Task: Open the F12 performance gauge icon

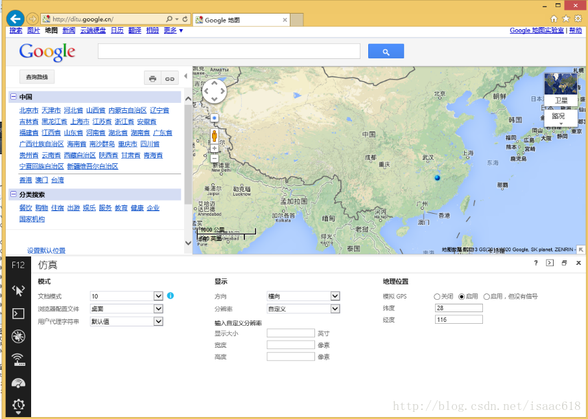Action: click(x=18, y=383)
